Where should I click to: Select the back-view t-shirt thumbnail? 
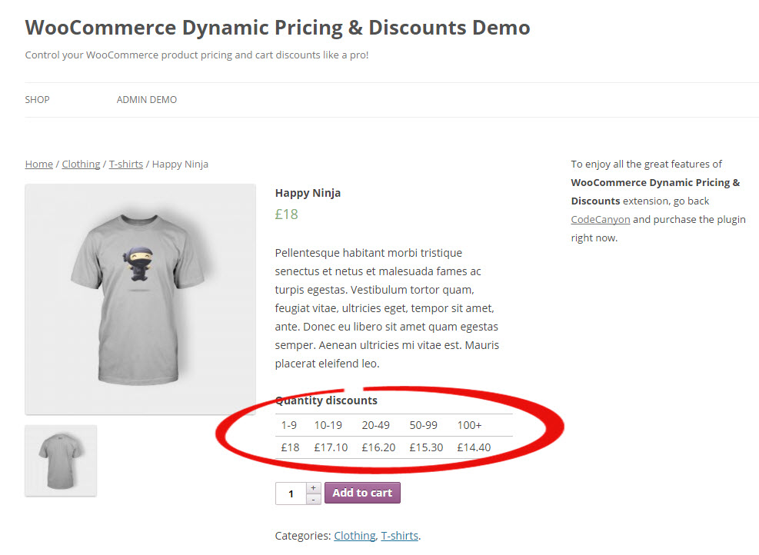tap(61, 460)
